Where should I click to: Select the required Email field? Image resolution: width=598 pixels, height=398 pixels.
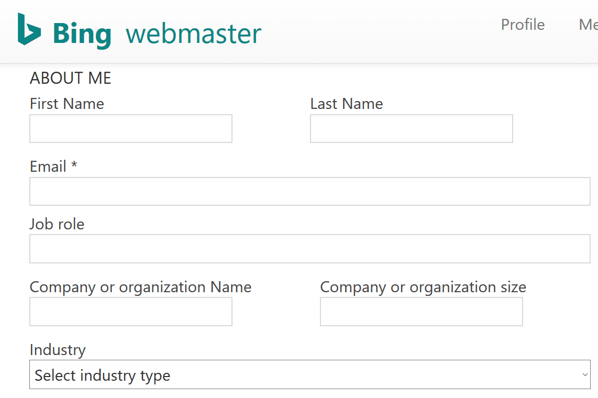[x=309, y=191]
